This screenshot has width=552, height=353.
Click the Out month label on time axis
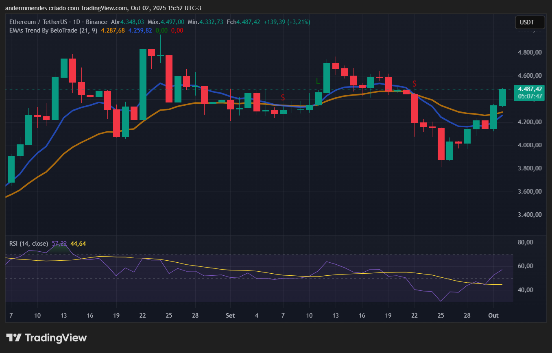493,316
